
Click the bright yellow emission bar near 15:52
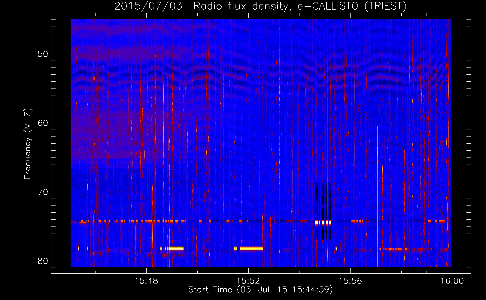252,248
